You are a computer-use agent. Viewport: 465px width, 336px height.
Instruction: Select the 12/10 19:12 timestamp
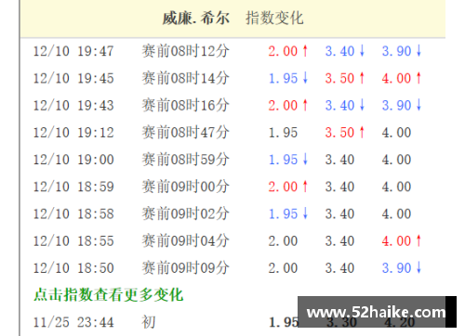pos(73,133)
